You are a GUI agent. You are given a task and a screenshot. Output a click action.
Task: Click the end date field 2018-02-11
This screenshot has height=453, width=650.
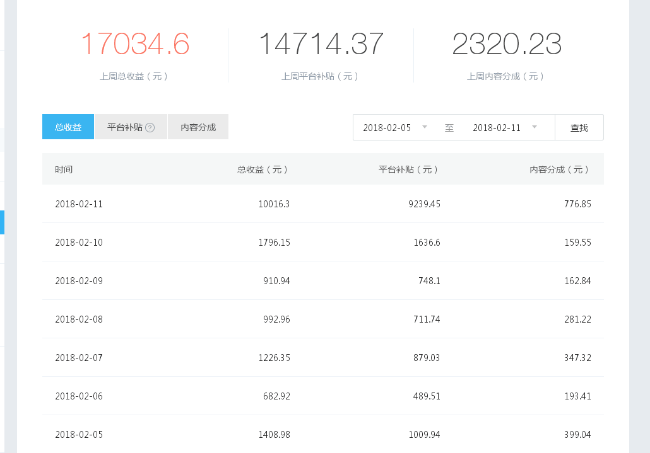point(497,127)
